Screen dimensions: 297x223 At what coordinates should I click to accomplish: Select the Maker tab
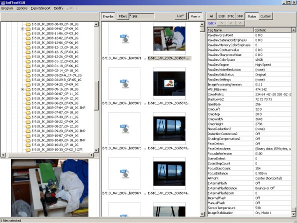pos(252,16)
